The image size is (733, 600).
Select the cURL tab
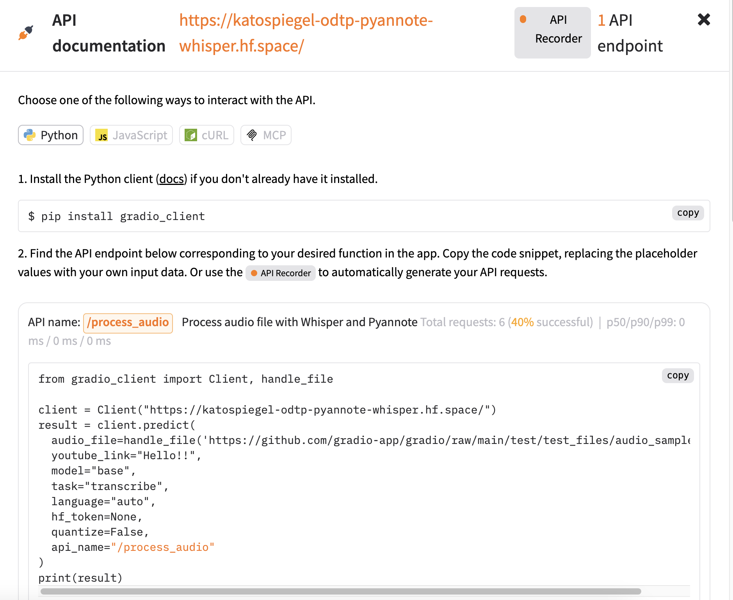[x=206, y=135]
